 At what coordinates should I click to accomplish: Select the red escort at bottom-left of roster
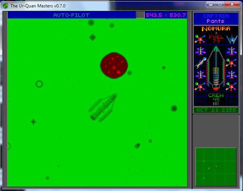coord(200,87)
